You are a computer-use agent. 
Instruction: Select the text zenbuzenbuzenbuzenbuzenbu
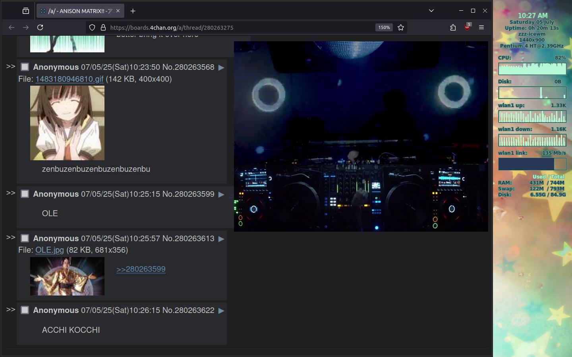[x=96, y=169]
